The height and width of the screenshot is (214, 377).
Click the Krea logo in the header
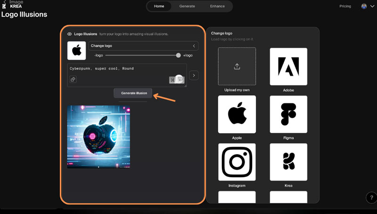(x=4, y=6)
